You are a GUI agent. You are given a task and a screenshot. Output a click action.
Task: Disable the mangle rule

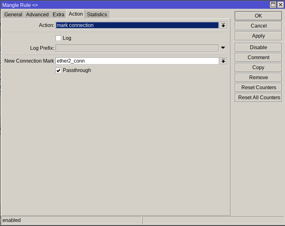258,48
